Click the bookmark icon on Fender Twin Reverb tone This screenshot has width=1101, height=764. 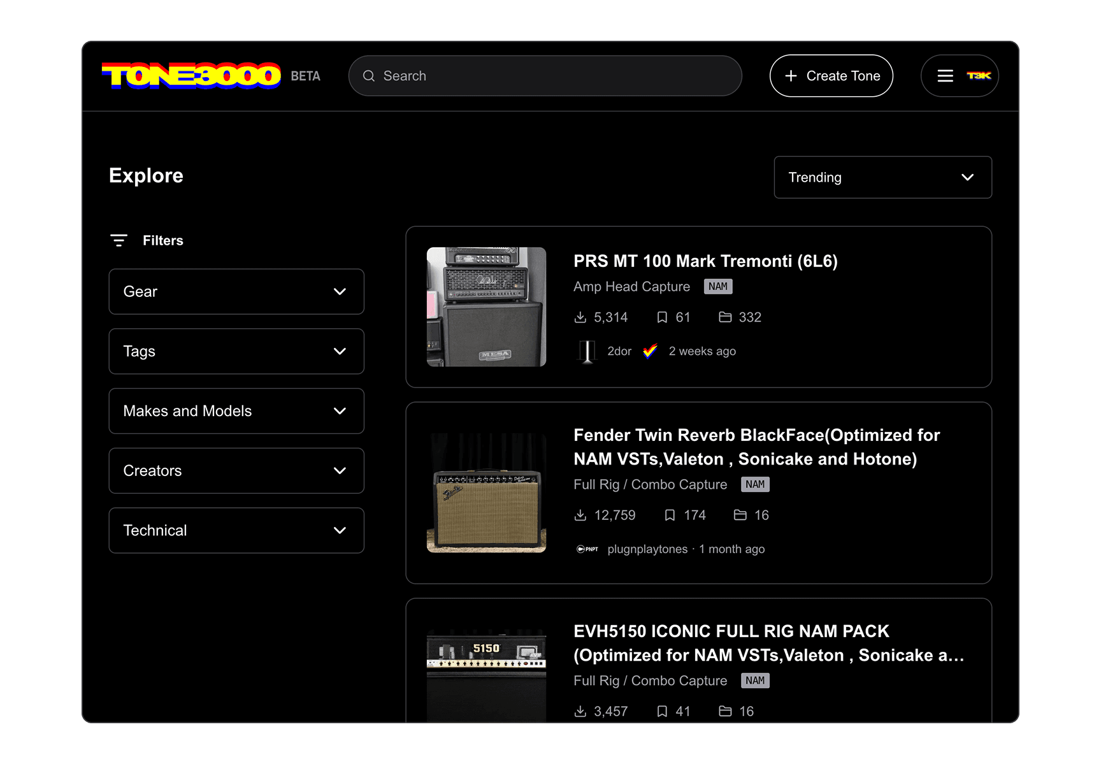(670, 515)
